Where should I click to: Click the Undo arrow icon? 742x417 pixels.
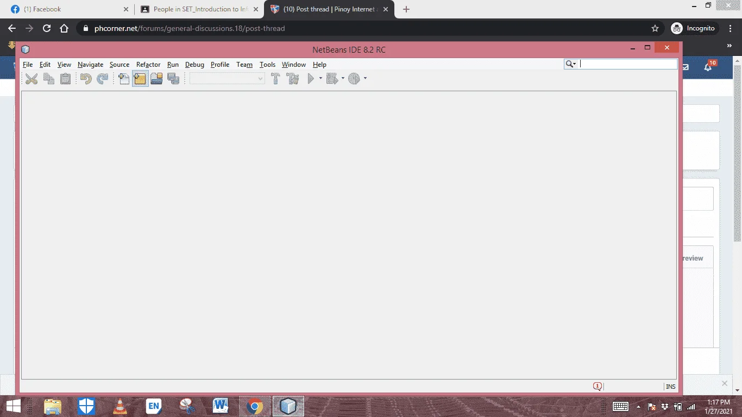click(85, 79)
